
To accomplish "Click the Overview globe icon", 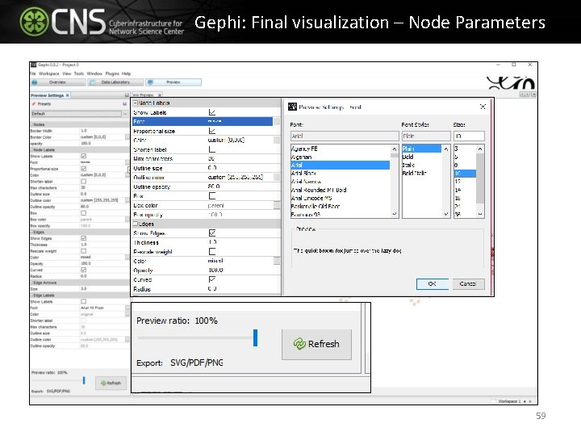I will tap(35, 82).
